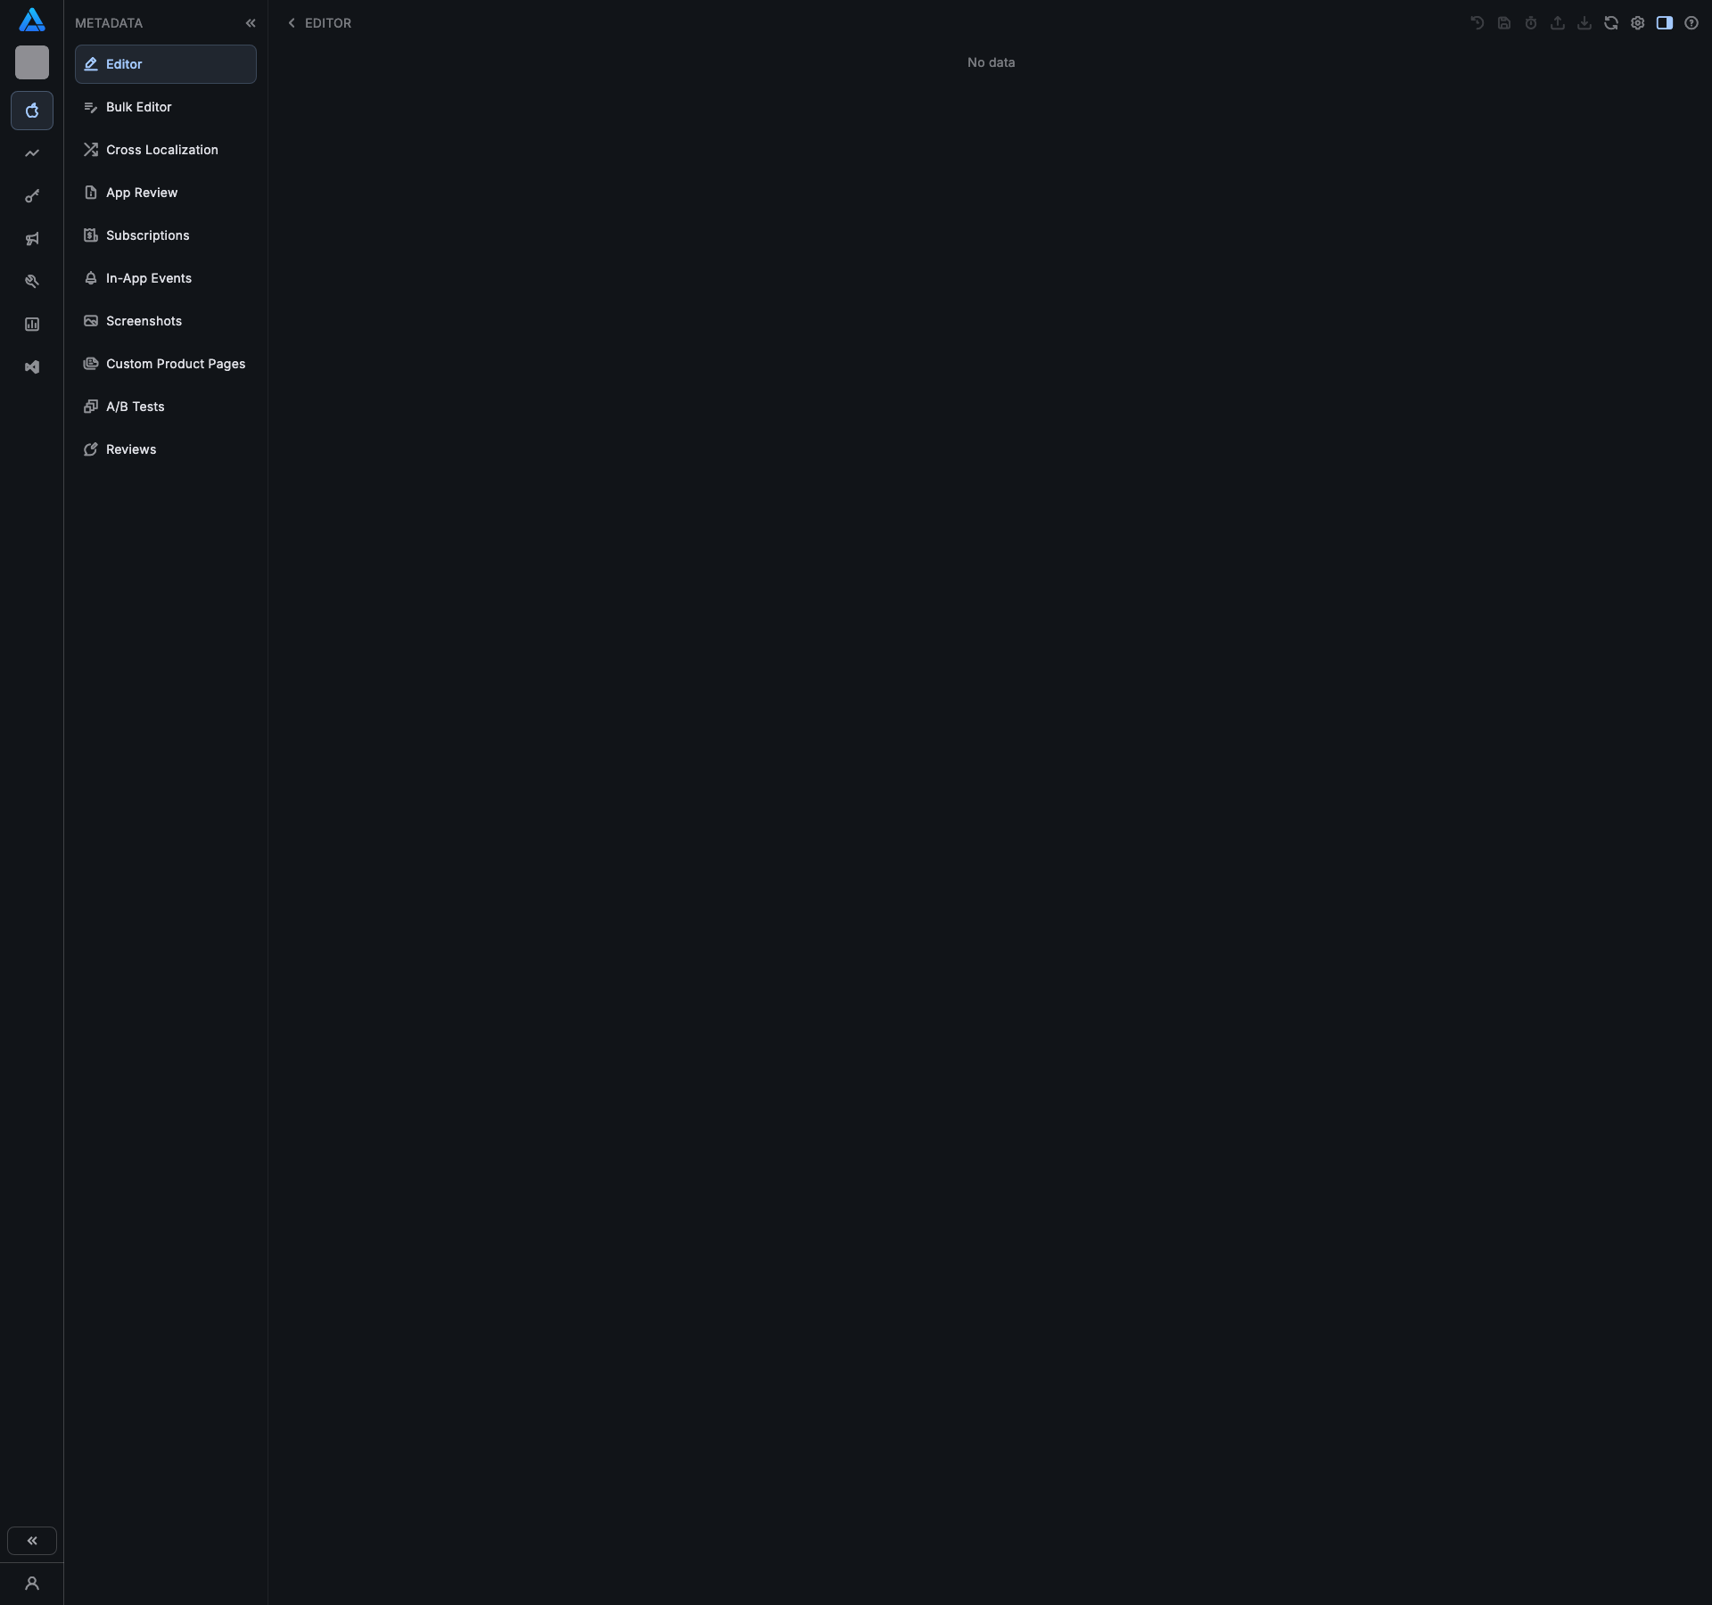1712x1605 pixels.
Task: Open the wrench tools icon in sidebar
Action: click(32, 282)
